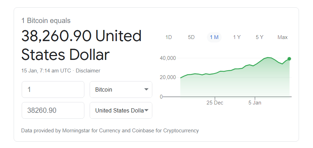Click the 20,000 axis label

tap(168, 77)
